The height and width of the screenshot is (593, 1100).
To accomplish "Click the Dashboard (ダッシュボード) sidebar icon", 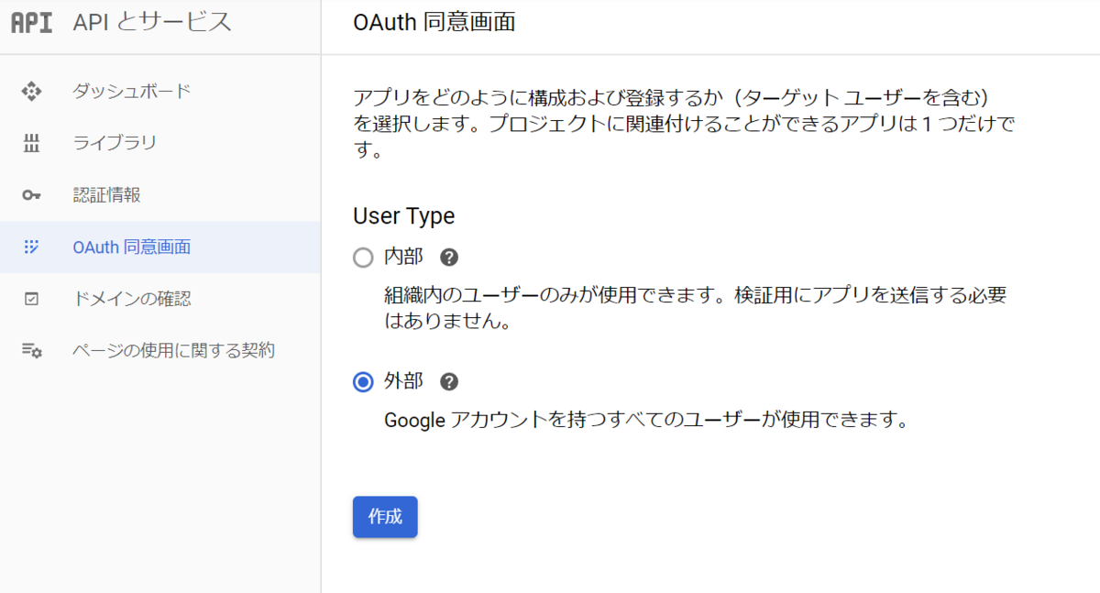I will tap(32, 92).
